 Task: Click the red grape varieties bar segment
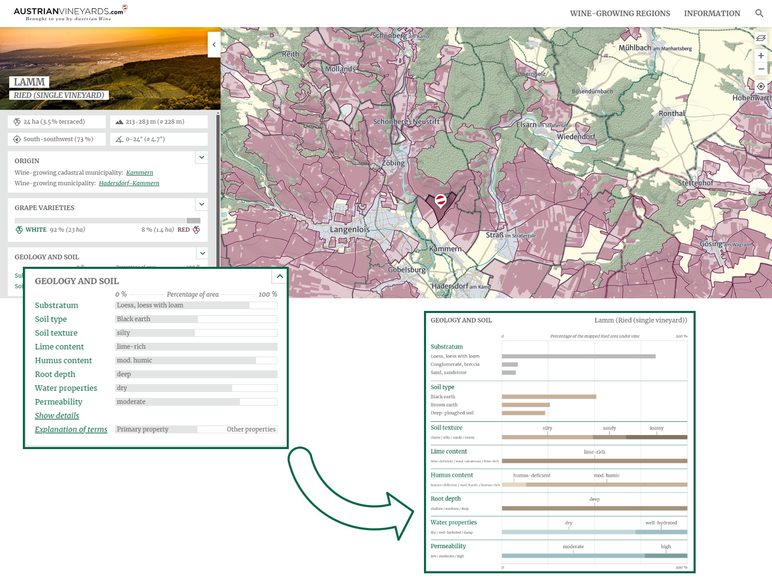click(x=194, y=221)
